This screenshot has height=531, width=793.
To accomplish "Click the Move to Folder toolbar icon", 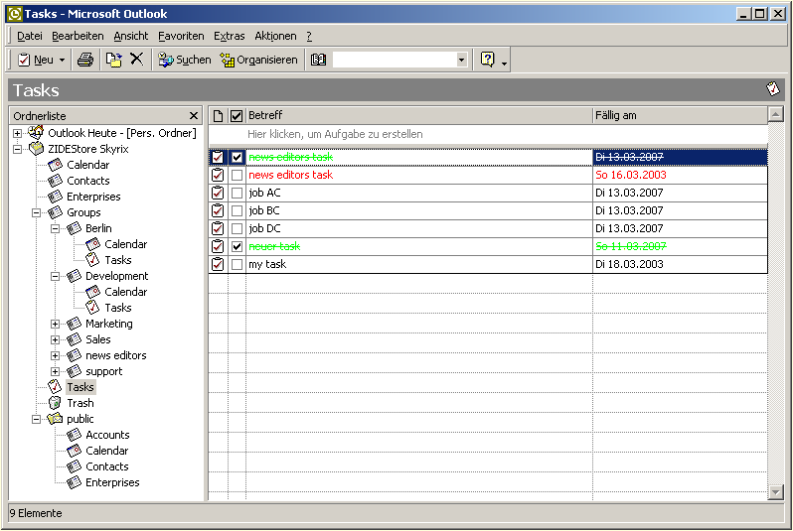I will (113, 60).
